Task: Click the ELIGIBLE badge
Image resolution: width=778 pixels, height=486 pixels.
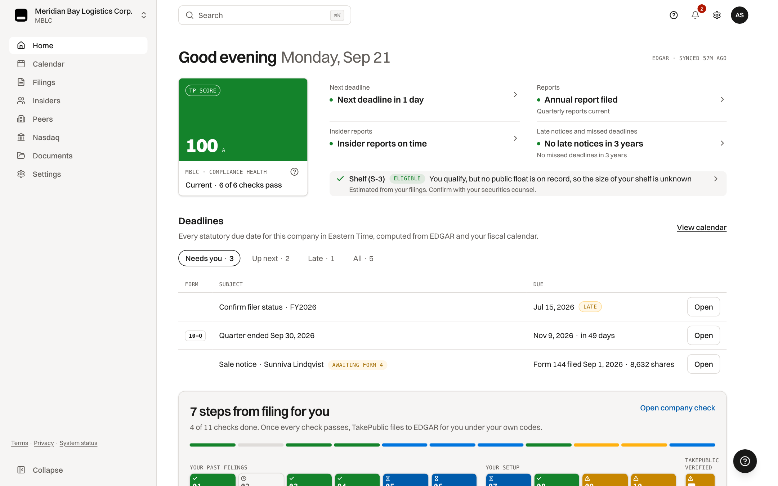Action: pyautogui.click(x=407, y=179)
